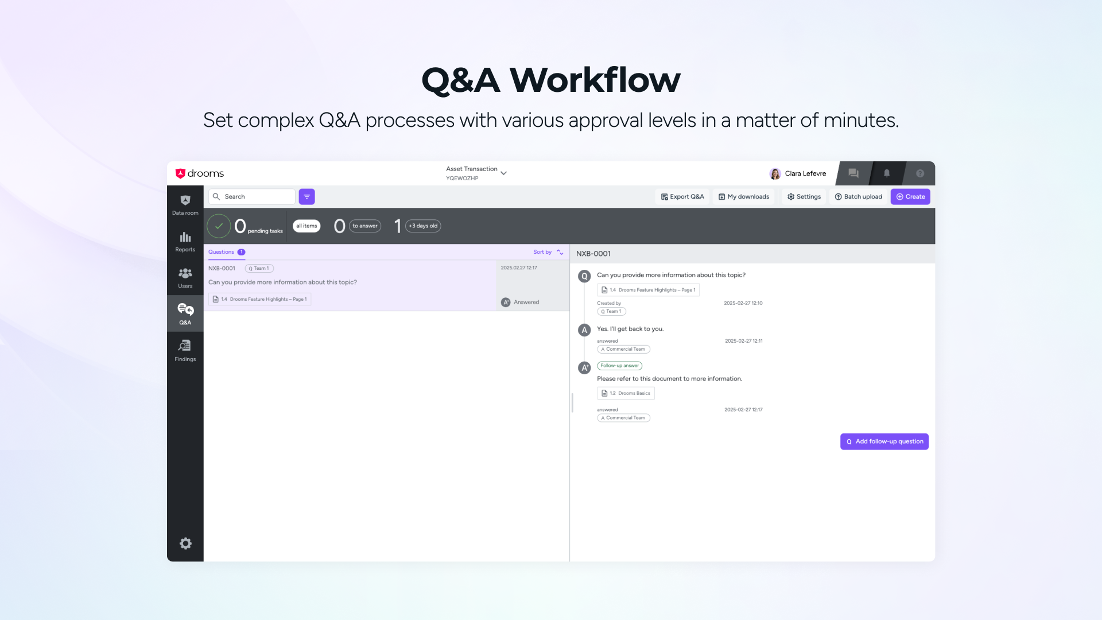Open the Users sidebar icon
Viewport: 1102px width, 620px height.
click(x=185, y=278)
